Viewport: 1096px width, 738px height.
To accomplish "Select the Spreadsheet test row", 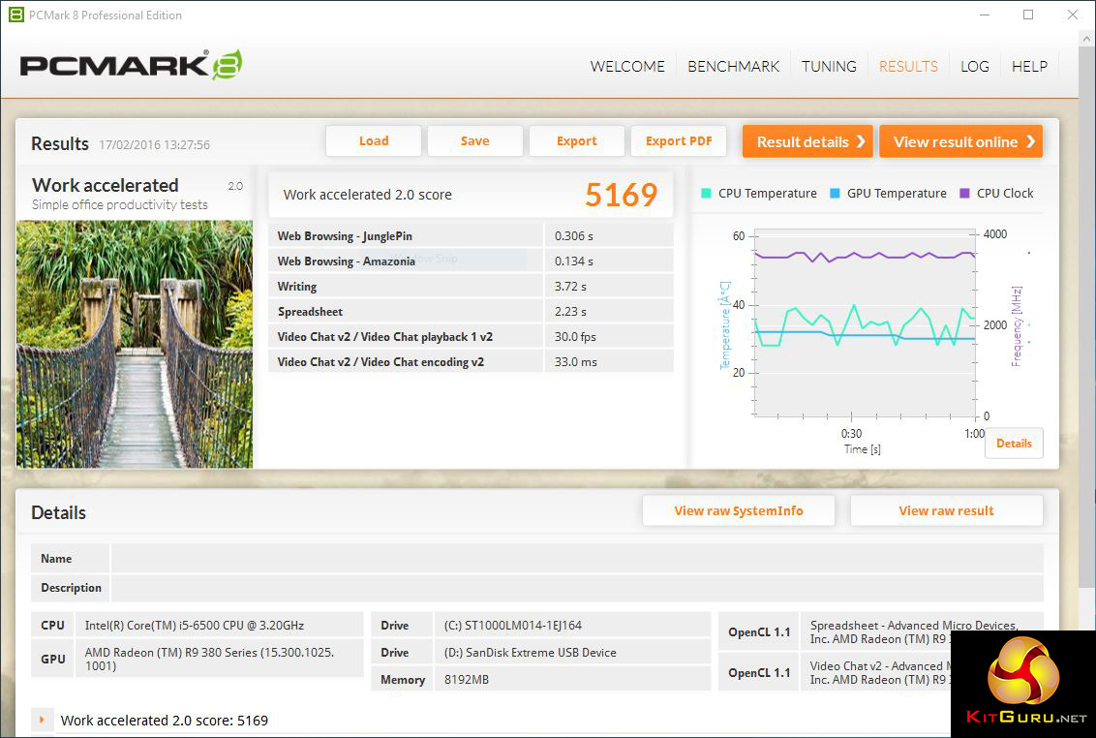I will [x=471, y=311].
